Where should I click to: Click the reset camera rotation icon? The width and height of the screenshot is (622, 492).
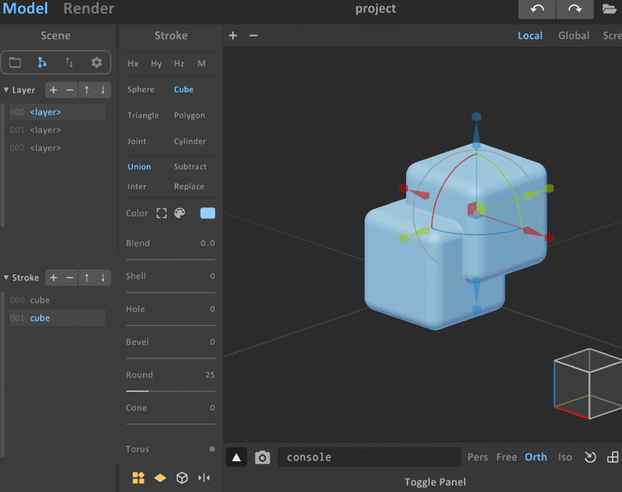tap(590, 458)
